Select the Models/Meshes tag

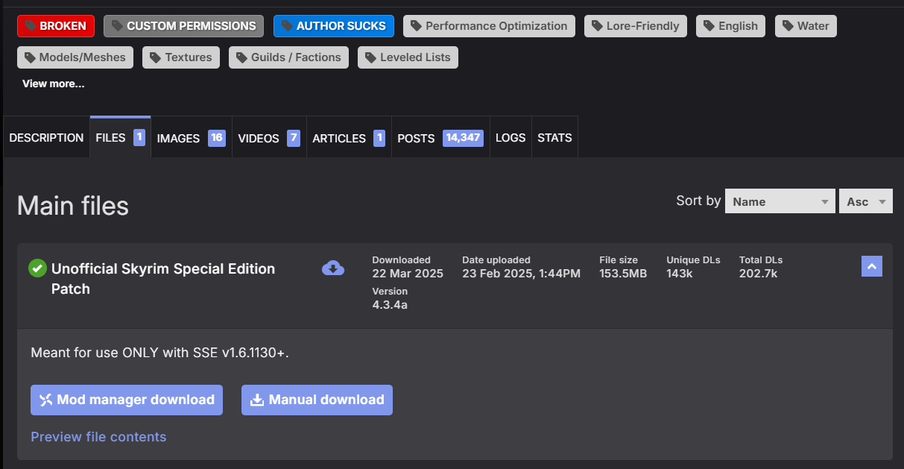point(75,57)
